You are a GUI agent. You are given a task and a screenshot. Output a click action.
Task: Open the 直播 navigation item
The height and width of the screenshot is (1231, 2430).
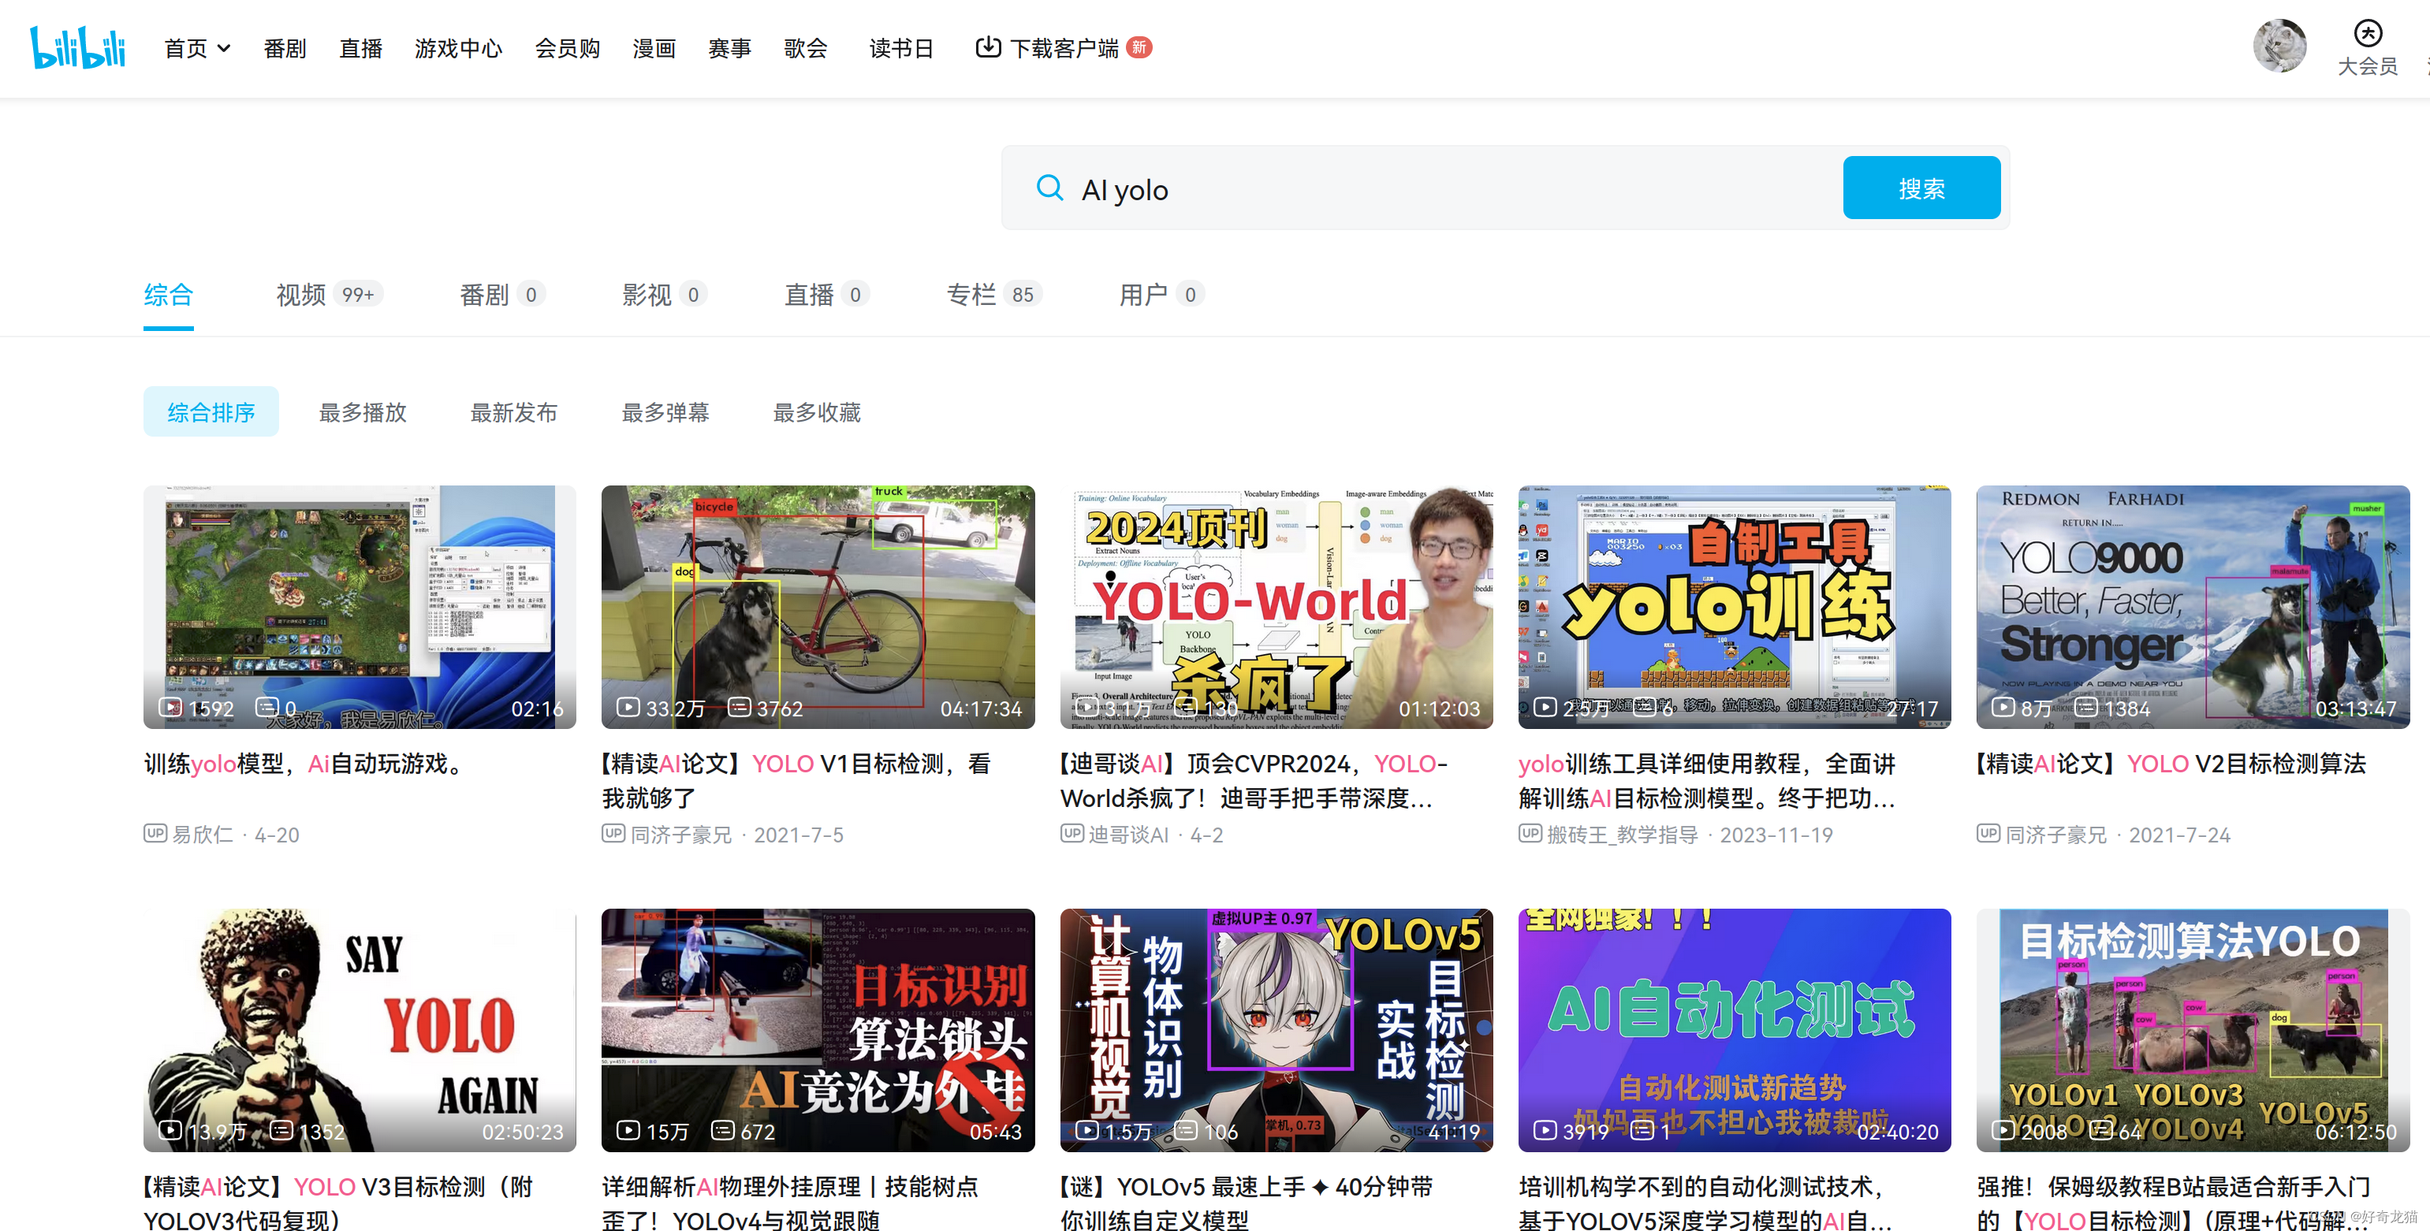point(360,48)
